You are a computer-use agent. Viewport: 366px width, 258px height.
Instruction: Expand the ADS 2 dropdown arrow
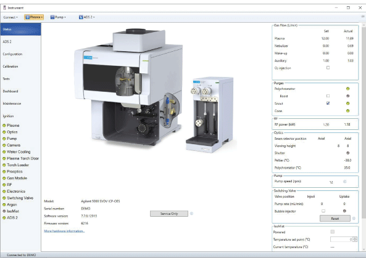point(94,17)
